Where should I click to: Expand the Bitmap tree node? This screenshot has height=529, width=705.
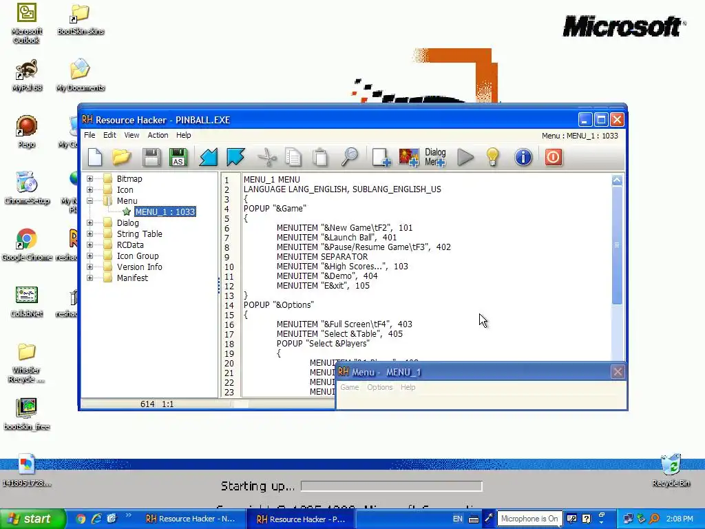(90, 178)
